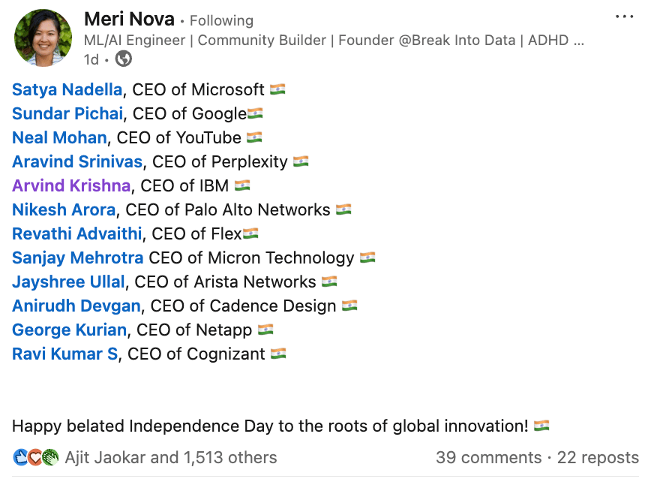View the 39 comments

click(x=488, y=457)
